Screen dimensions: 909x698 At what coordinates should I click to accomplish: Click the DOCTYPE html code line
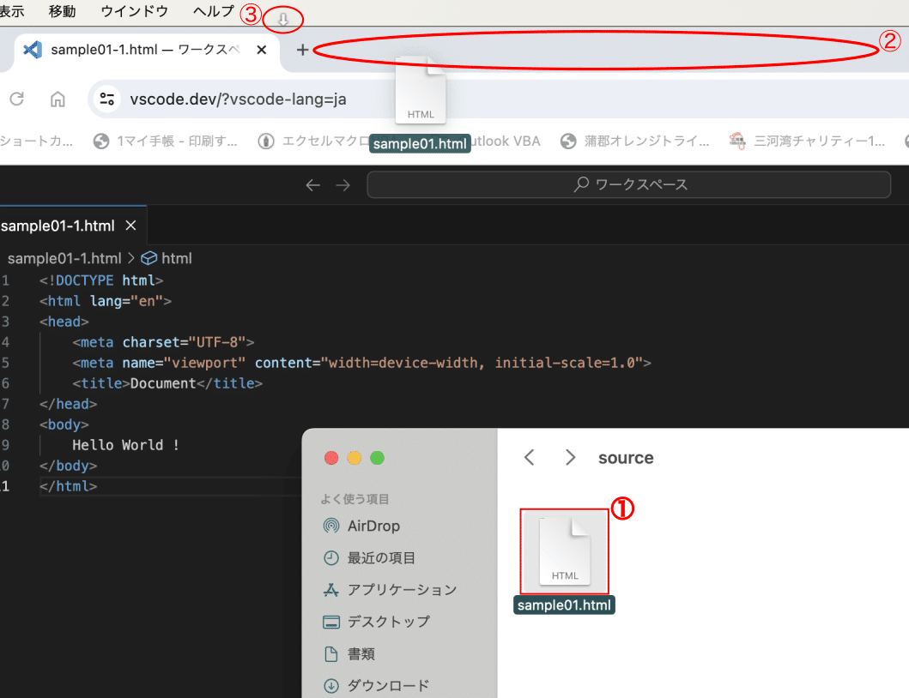[x=101, y=280]
